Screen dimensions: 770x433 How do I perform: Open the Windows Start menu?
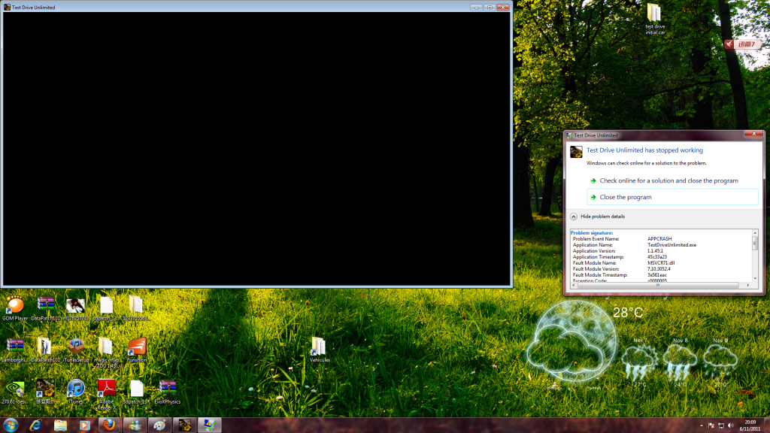click(11, 425)
